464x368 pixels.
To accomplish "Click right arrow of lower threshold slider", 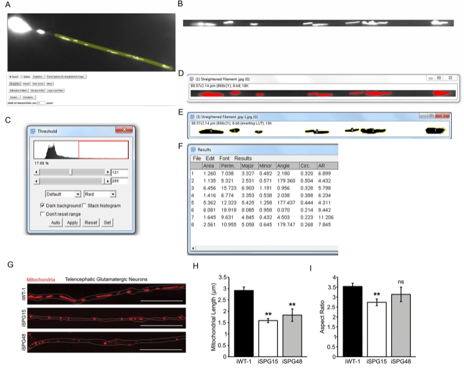I will point(107,172).
